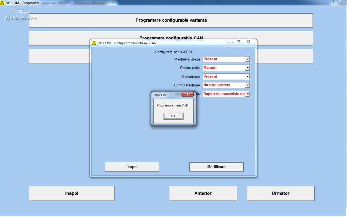Expand the Control tracțiune dropdown arrow
This screenshot has width=347, height=217.
point(248,85)
